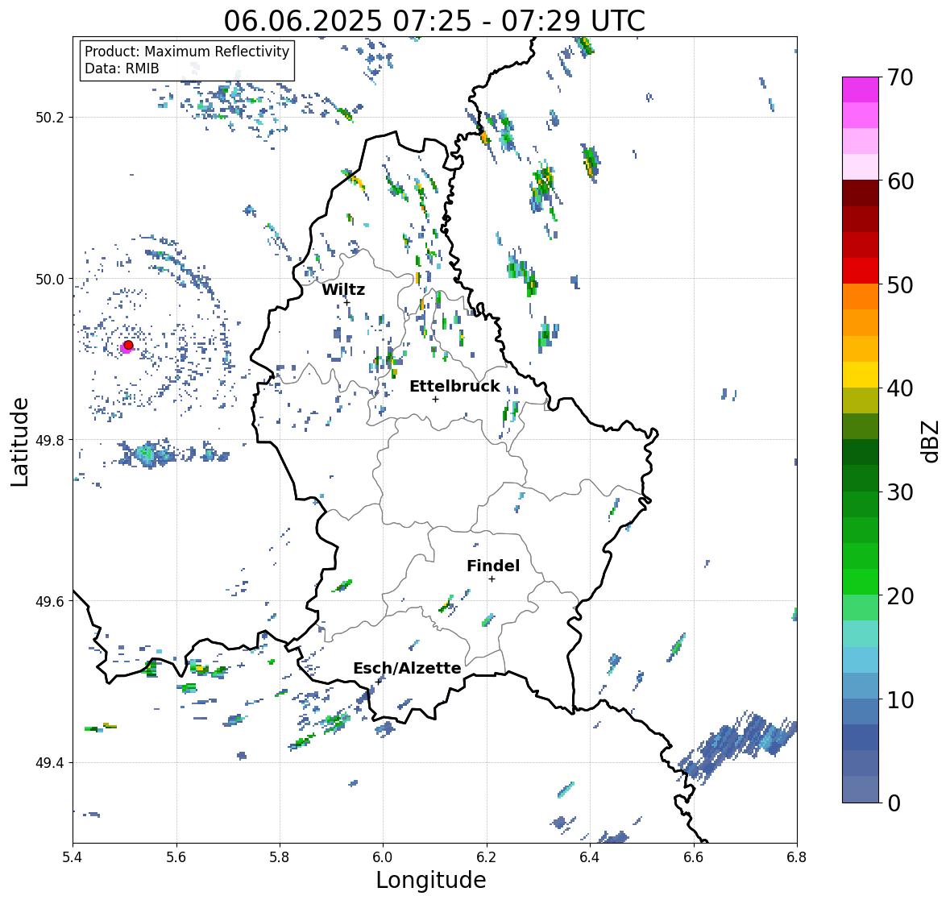Click the latitude tick label 49.4
The width and height of the screenshot is (950, 900).
pos(50,763)
